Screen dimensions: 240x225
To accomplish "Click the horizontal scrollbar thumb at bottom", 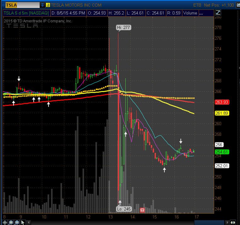I will point(209,222).
